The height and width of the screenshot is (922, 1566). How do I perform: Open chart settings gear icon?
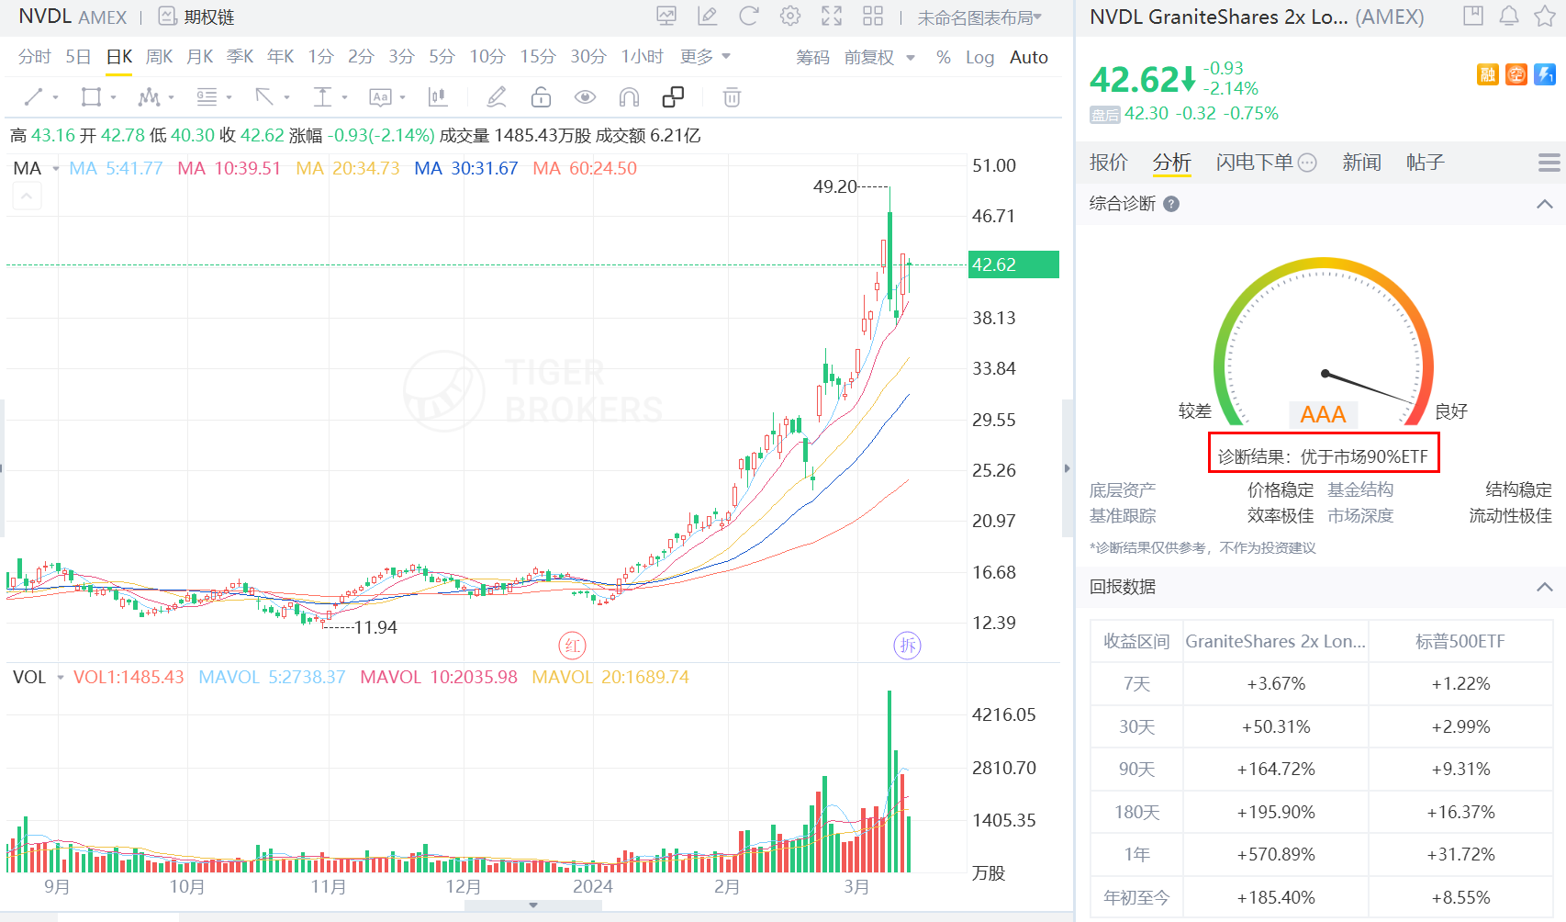click(x=790, y=17)
